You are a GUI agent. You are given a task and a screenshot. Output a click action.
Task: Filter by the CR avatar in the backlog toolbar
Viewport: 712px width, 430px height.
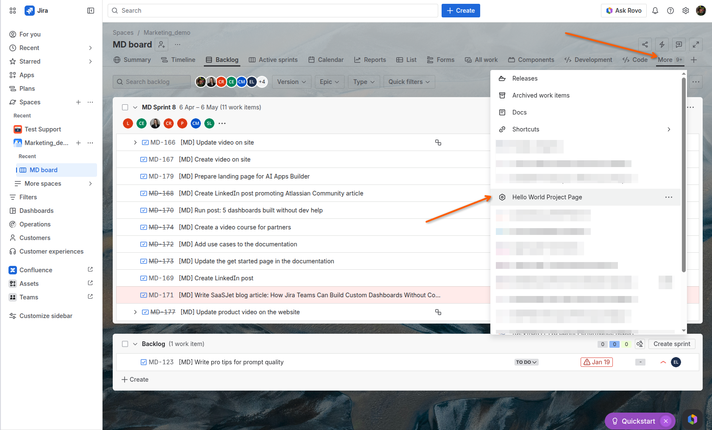[x=221, y=82]
